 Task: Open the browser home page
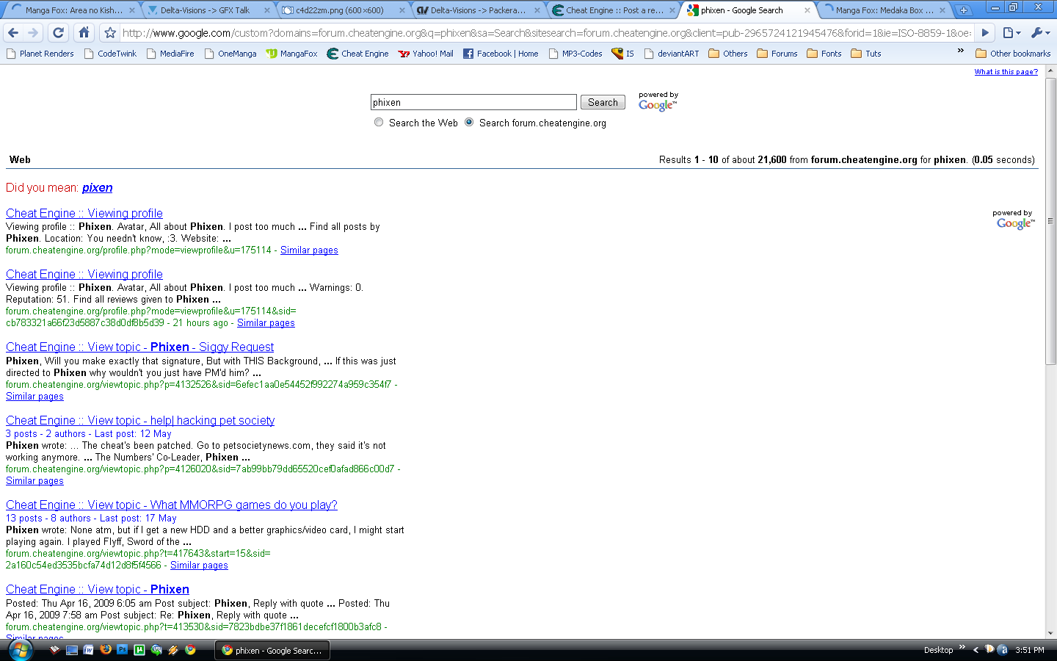click(84, 32)
